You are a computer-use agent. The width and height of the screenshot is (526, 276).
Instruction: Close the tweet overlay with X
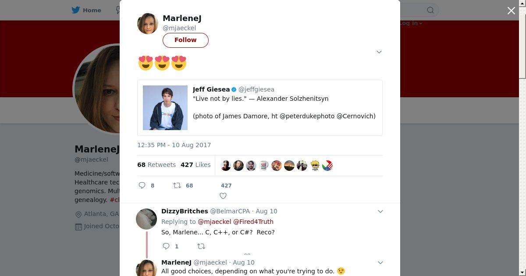pyautogui.click(x=511, y=11)
